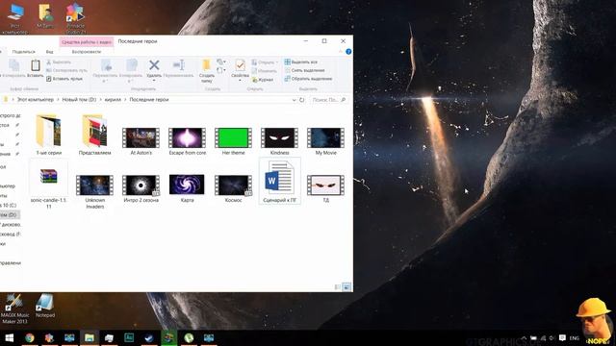Go to кирилл folder in breadcrumb

click(113, 100)
